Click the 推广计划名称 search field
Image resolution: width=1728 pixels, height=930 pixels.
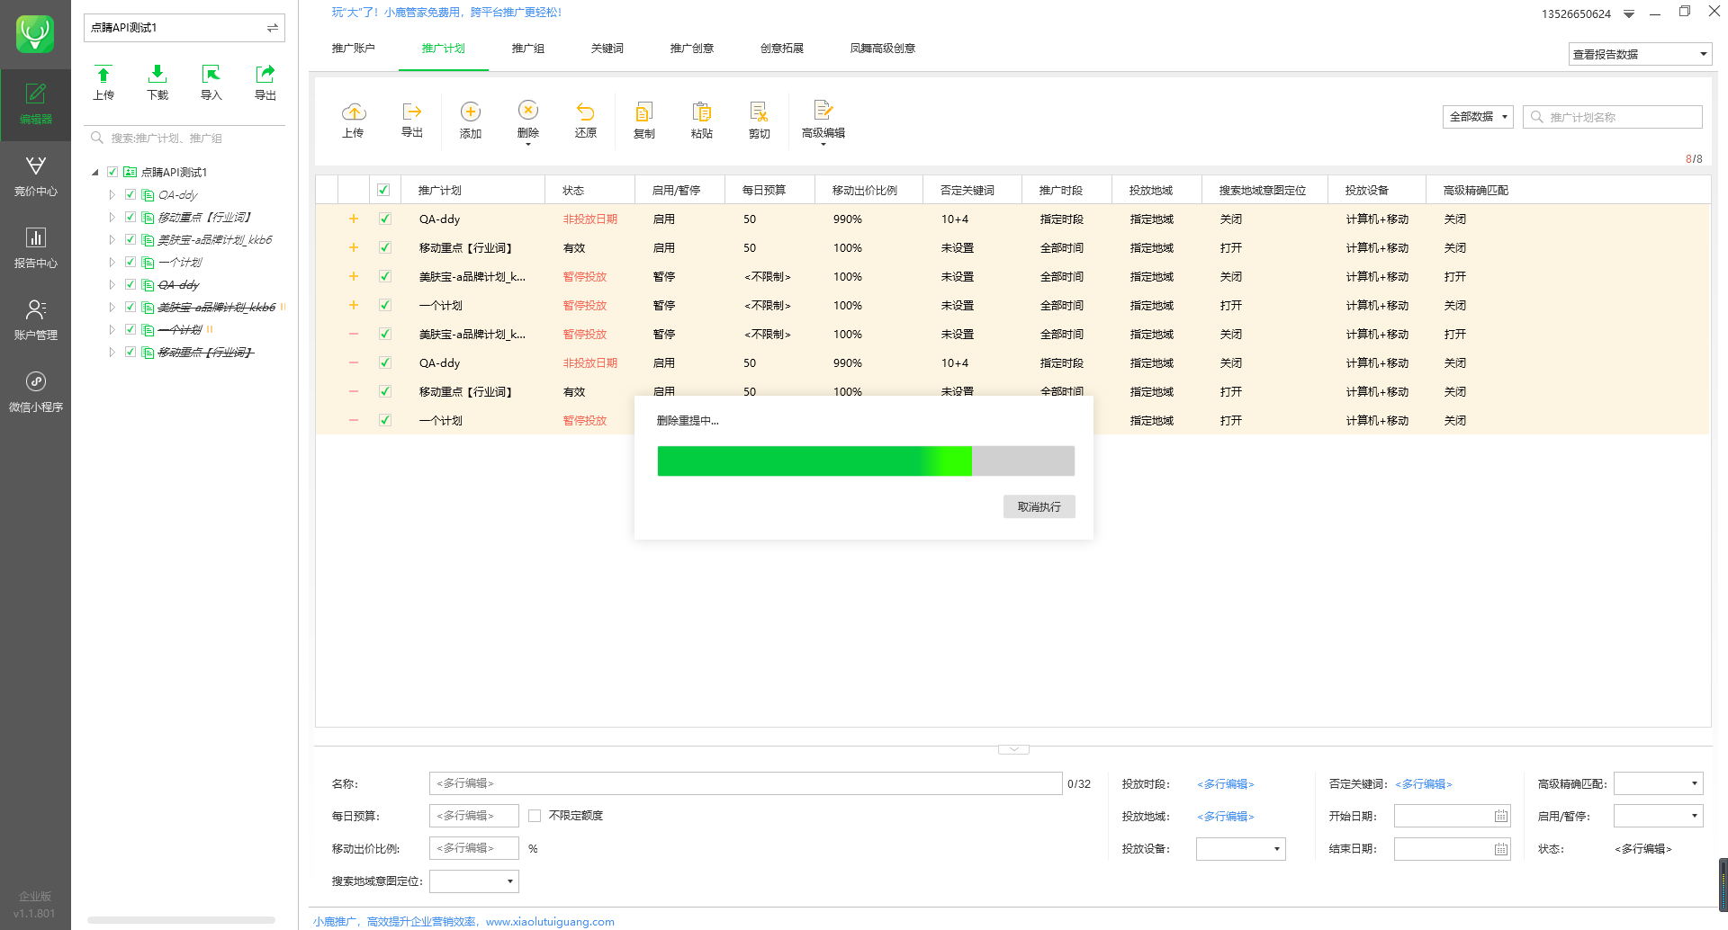click(x=1613, y=117)
